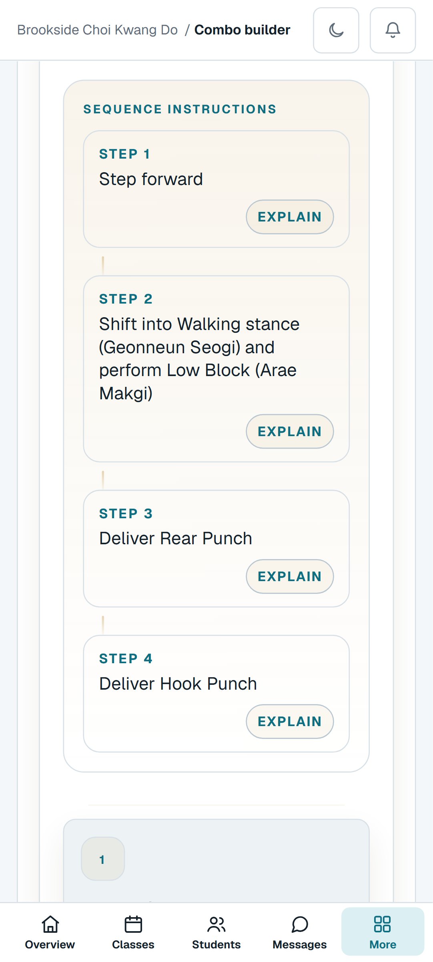Select the Step 4 card heading

[x=126, y=658]
